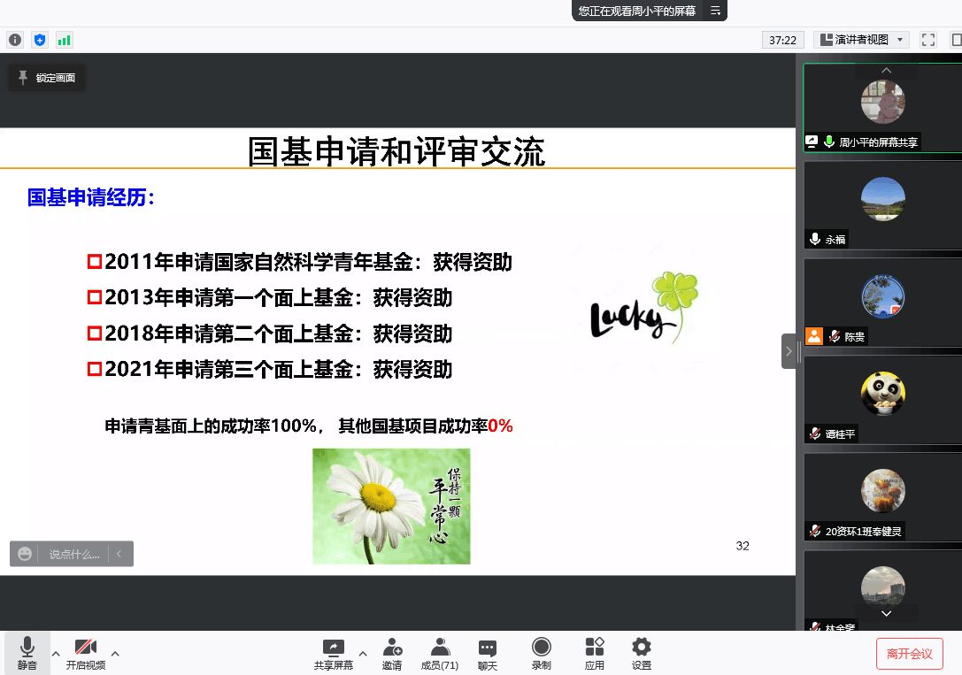Check the green network signal icon
Image resolution: width=962 pixels, height=675 pixels.
coord(64,40)
